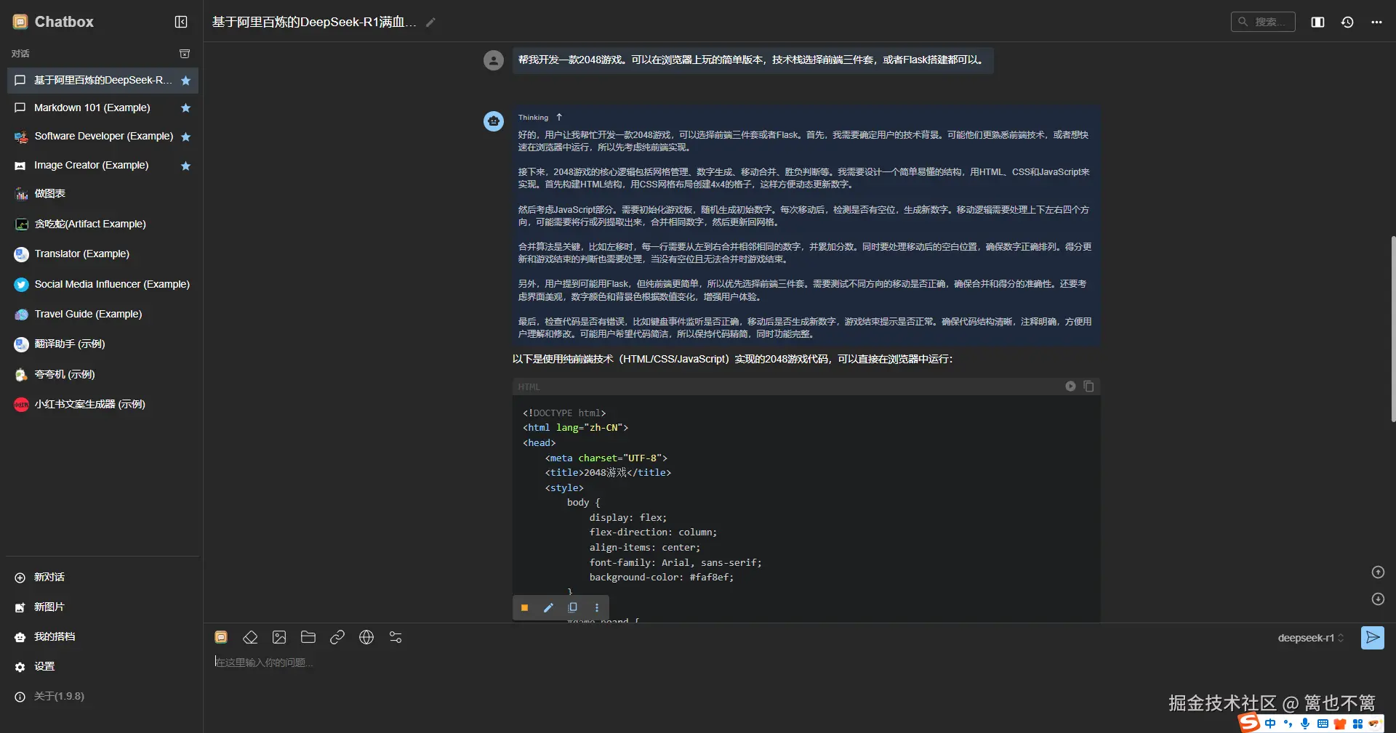Start a new chat with 新对话
The height and width of the screenshot is (733, 1396).
pos(103,577)
